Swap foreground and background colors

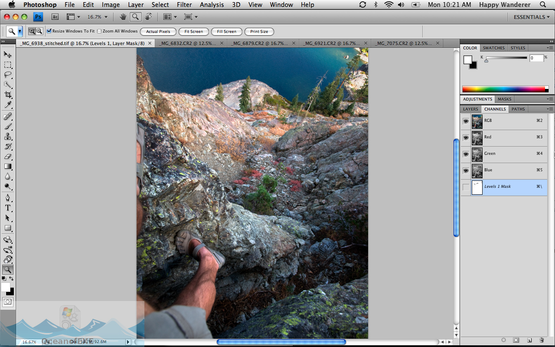coord(11,278)
